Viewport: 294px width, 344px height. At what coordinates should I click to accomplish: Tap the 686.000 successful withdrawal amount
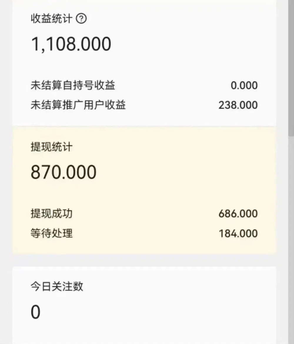238,213
